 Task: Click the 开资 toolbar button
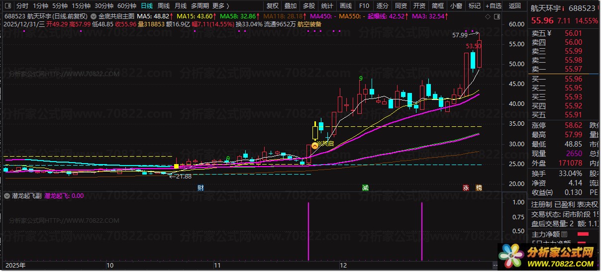tap(419, 6)
